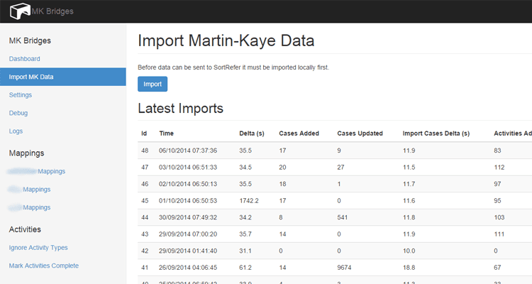Image resolution: width=532 pixels, height=284 pixels.
Task: Click the MK Bridges logo icon
Action: point(20,11)
